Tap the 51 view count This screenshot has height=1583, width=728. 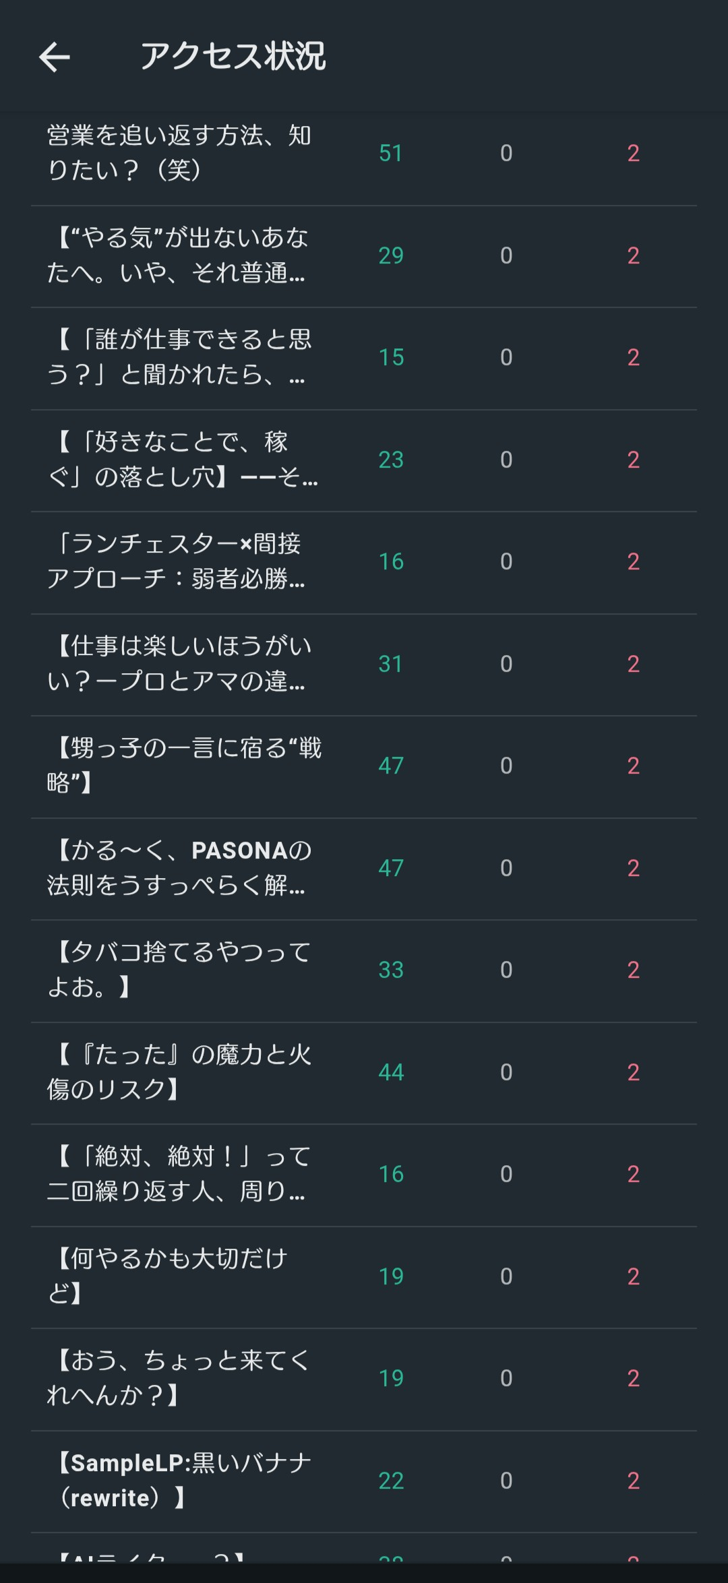tap(391, 154)
